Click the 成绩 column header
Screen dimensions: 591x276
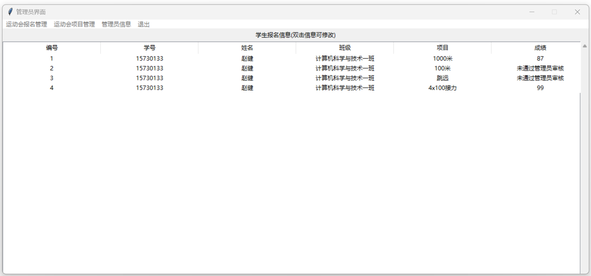coord(536,48)
